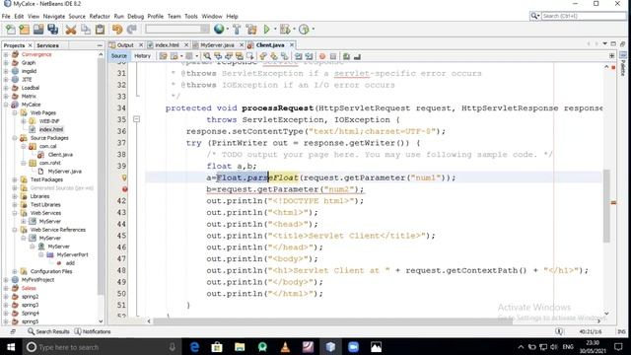Click the Uncomment icon in editor toolbar
This screenshot has width=631, height=355.
(x=357, y=56)
